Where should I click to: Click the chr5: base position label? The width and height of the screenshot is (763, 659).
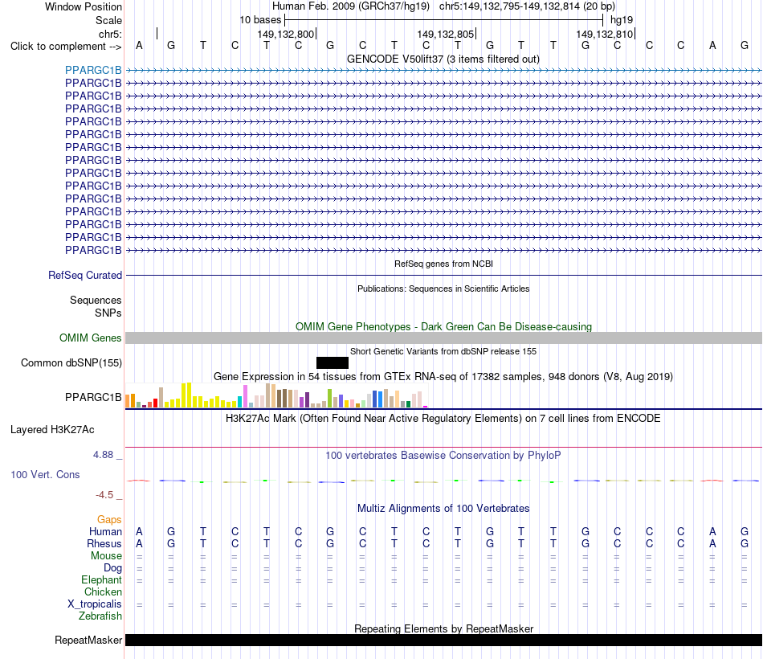point(110,34)
